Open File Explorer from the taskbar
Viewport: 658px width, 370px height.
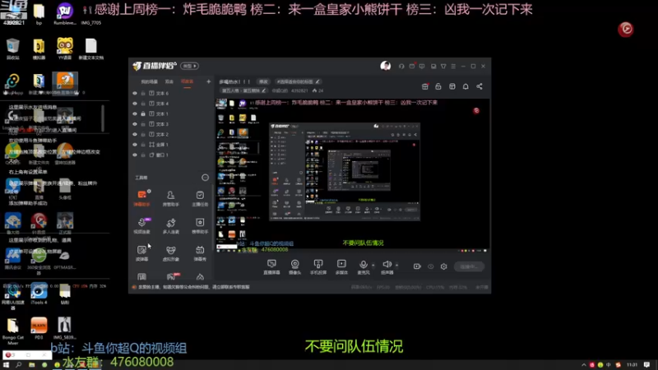point(31,365)
